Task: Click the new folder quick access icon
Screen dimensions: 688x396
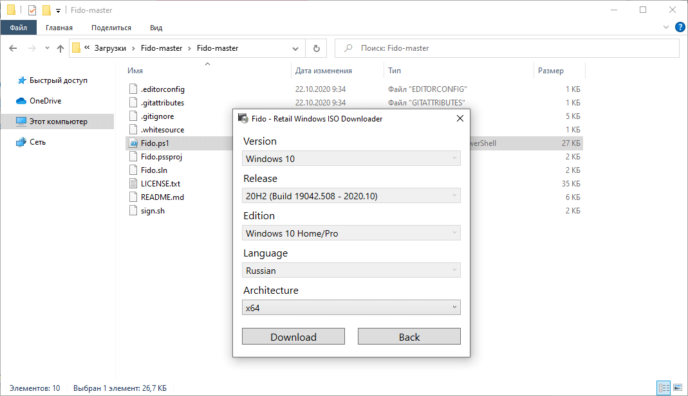Action: [45, 10]
